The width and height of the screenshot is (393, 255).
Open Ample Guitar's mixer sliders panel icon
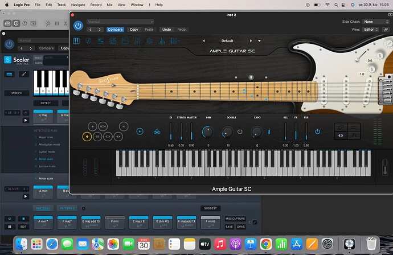pyautogui.click(x=137, y=41)
